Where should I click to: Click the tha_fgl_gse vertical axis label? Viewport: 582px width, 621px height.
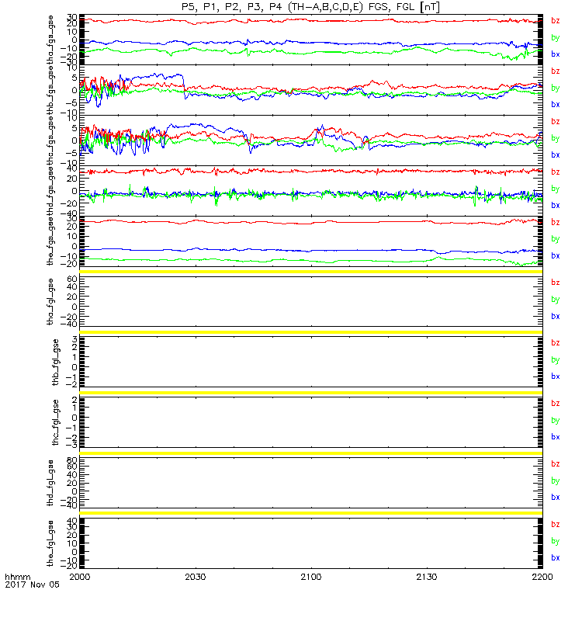click(50, 302)
